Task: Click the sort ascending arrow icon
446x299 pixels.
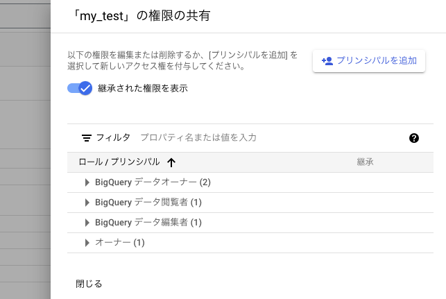Action: 171,162
